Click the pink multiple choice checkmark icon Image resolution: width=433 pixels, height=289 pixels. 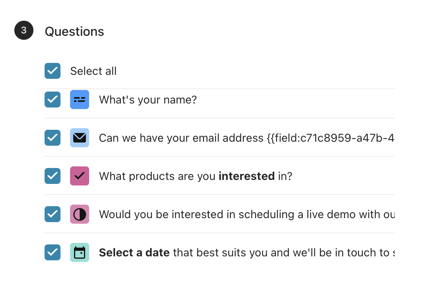click(x=80, y=176)
